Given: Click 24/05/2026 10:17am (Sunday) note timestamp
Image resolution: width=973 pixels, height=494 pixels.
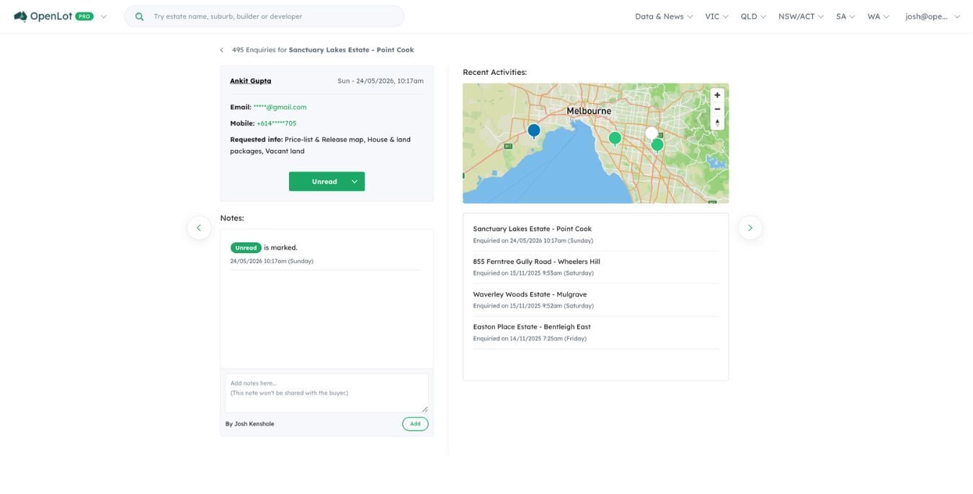Looking at the screenshot, I should click(x=272, y=261).
